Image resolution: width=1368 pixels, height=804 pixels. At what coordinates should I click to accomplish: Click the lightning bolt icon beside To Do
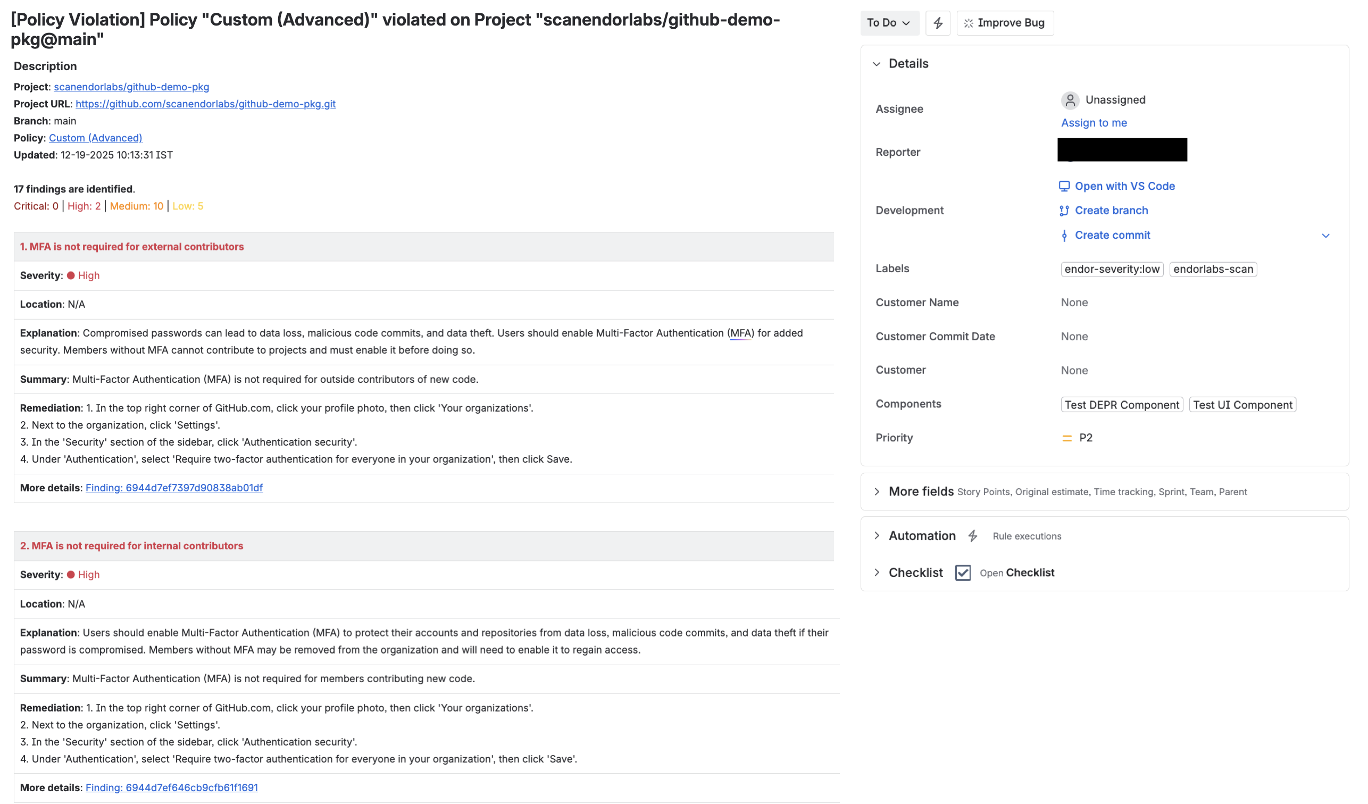[938, 23]
